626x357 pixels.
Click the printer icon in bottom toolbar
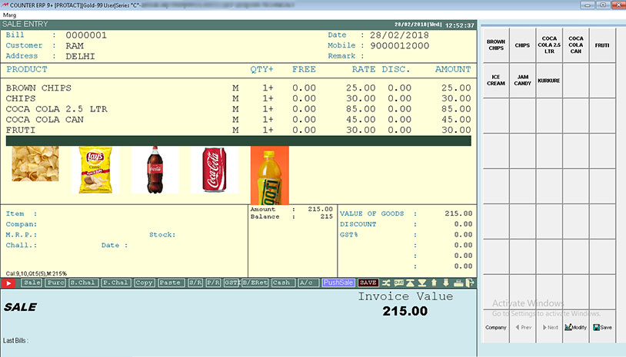pyautogui.click(x=458, y=283)
